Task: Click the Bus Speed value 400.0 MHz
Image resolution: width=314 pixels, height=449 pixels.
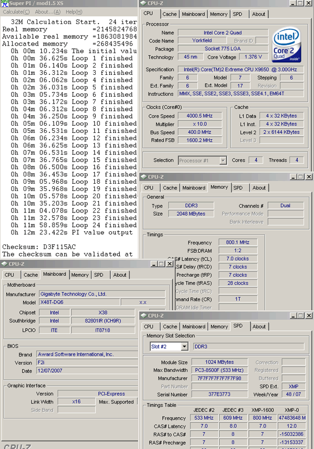Action: coord(200,132)
